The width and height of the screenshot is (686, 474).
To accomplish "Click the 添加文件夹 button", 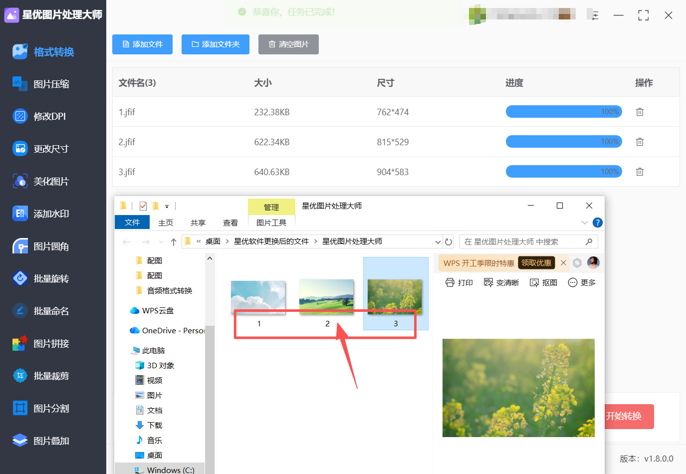I will click(216, 44).
